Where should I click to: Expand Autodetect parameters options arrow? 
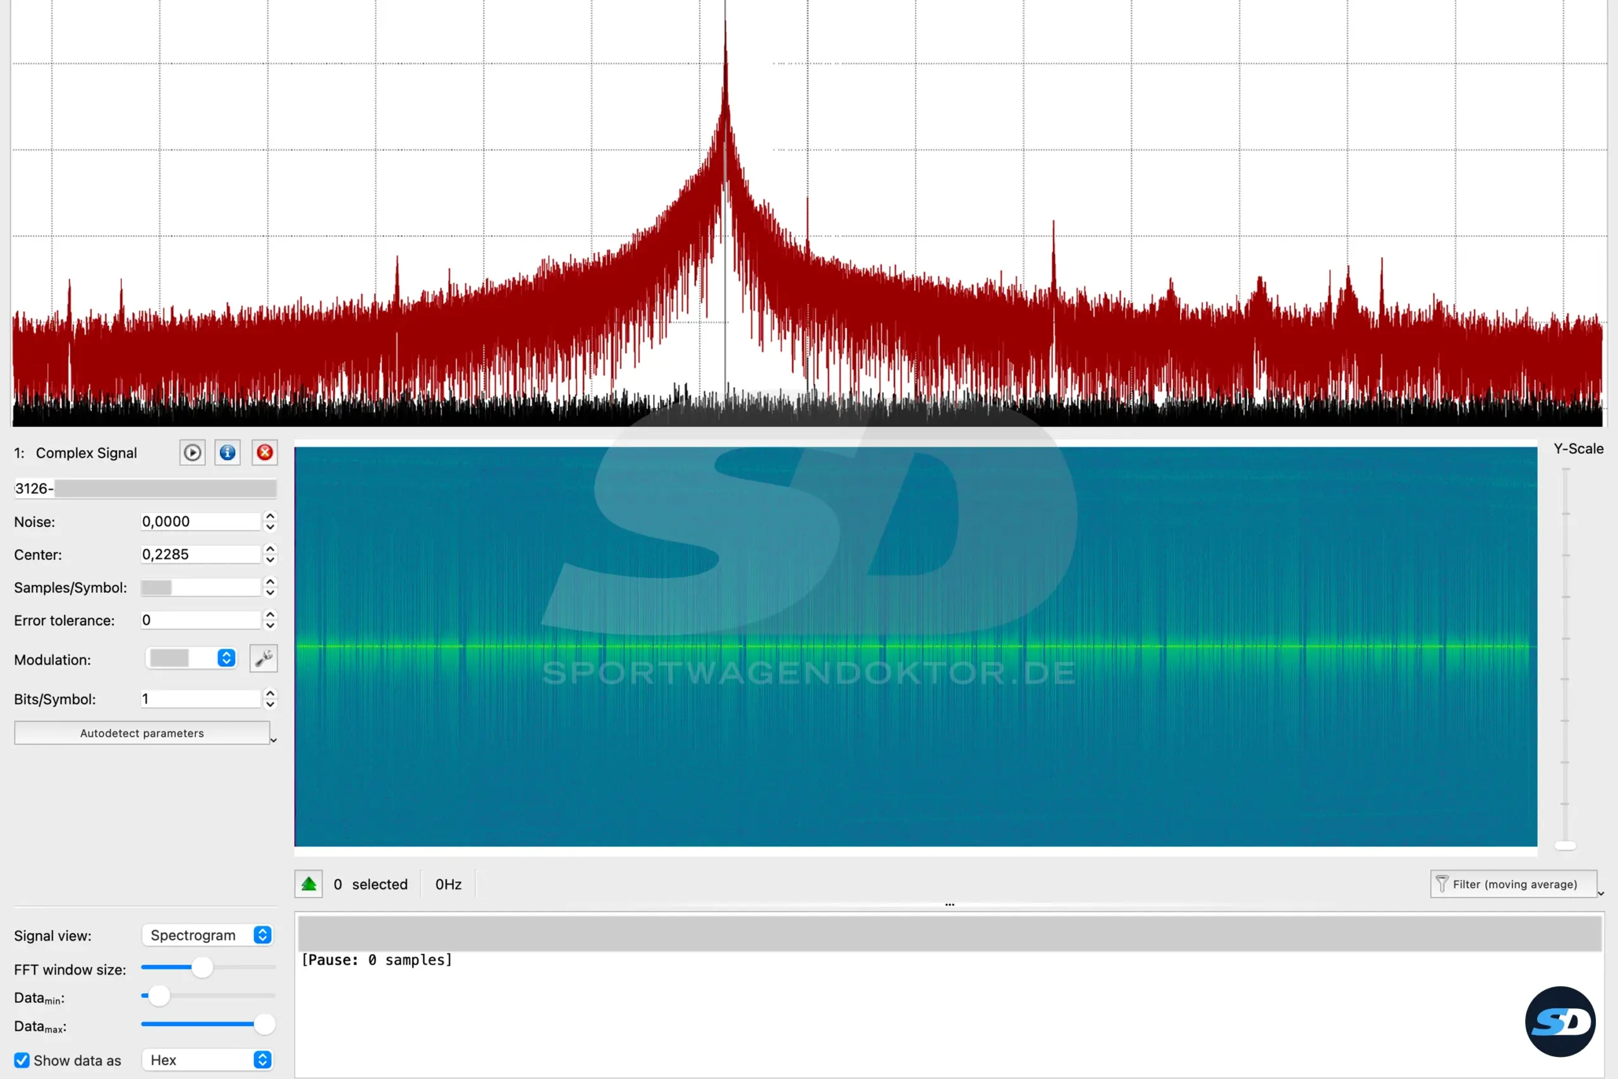pyautogui.click(x=273, y=740)
